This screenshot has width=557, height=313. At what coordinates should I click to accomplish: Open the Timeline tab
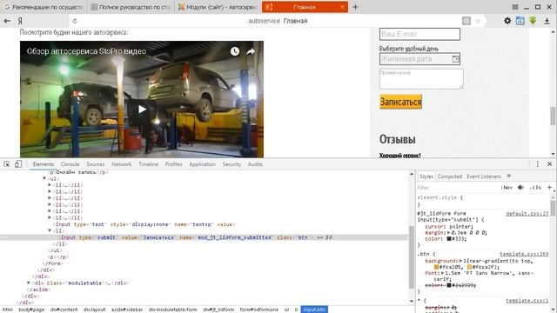click(x=149, y=164)
